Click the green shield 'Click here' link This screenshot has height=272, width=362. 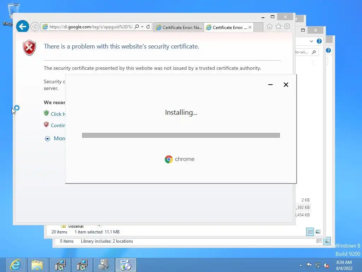[x=58, y=114]
